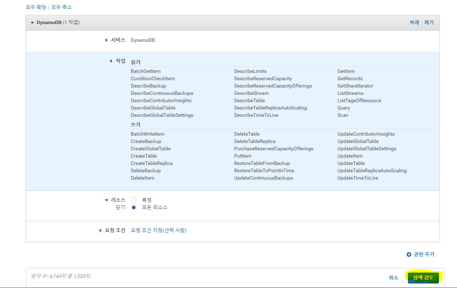Click the DynamoDB service name value
This screenshot has height=288, width=457.
(143, 40)
